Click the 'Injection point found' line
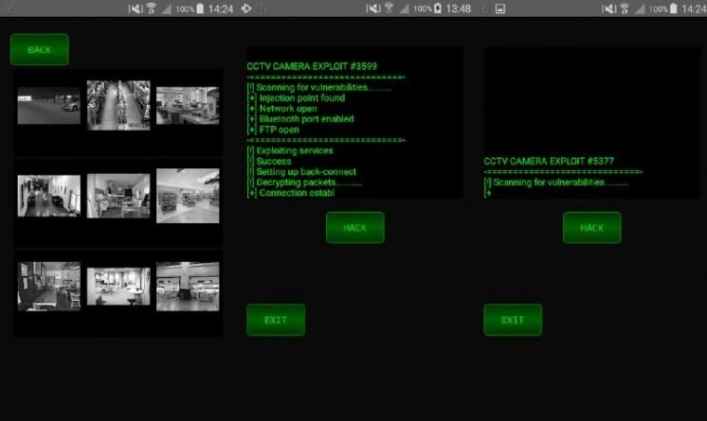 (x=296, y=98)
